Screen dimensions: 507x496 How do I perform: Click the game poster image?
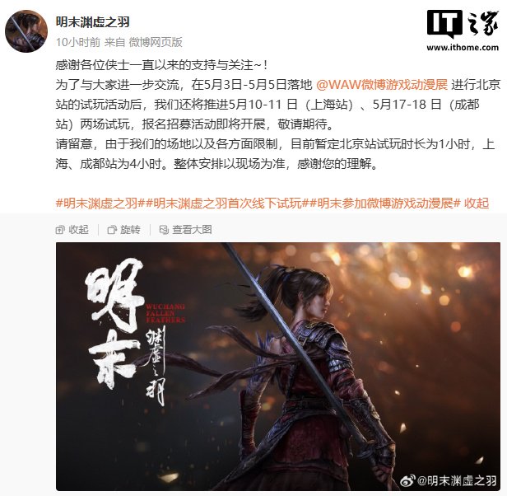278,366
